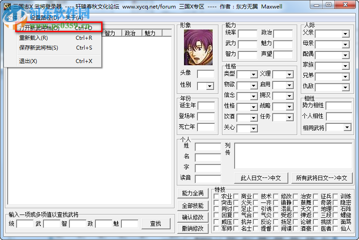
Task: Click the 查找 search button
Action: coord(156,223)
